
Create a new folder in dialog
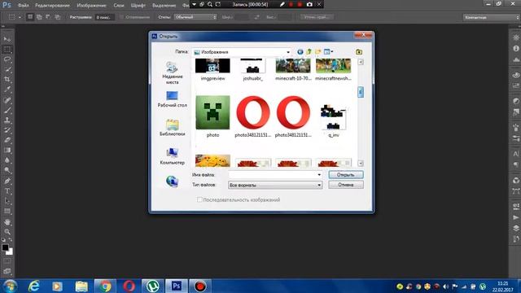point(318,52)
